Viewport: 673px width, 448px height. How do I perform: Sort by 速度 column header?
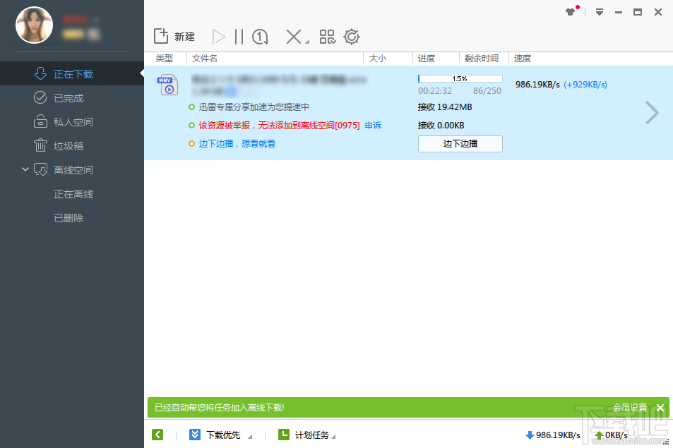tap(523, 59)
